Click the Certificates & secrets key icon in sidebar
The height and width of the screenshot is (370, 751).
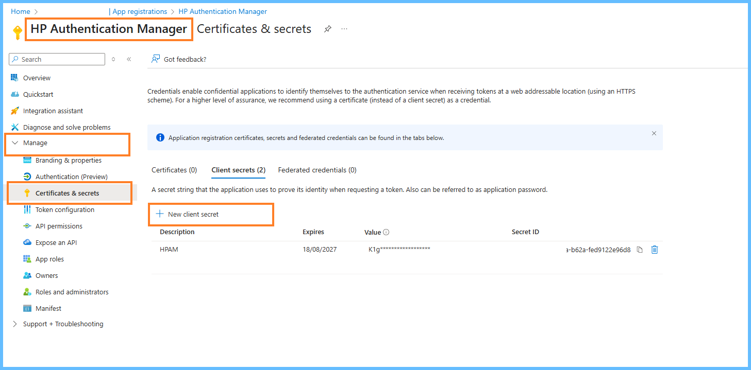tap(27, 193)
